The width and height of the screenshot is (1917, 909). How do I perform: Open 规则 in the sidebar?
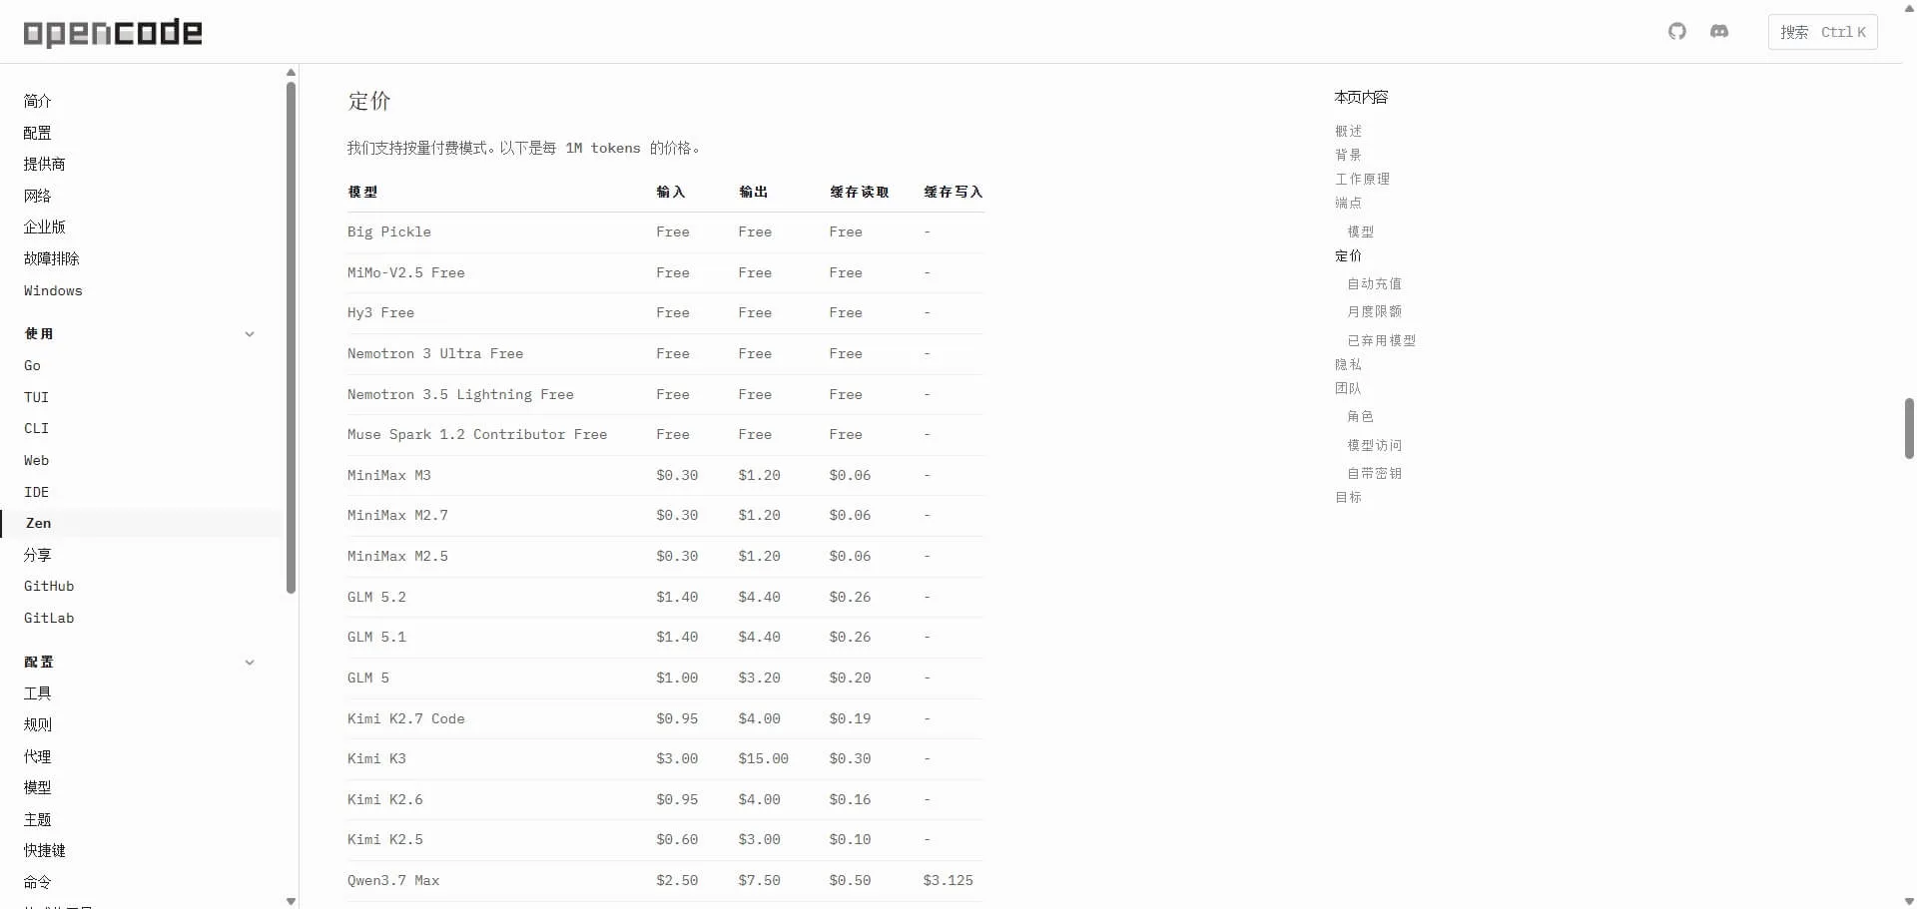38,724
